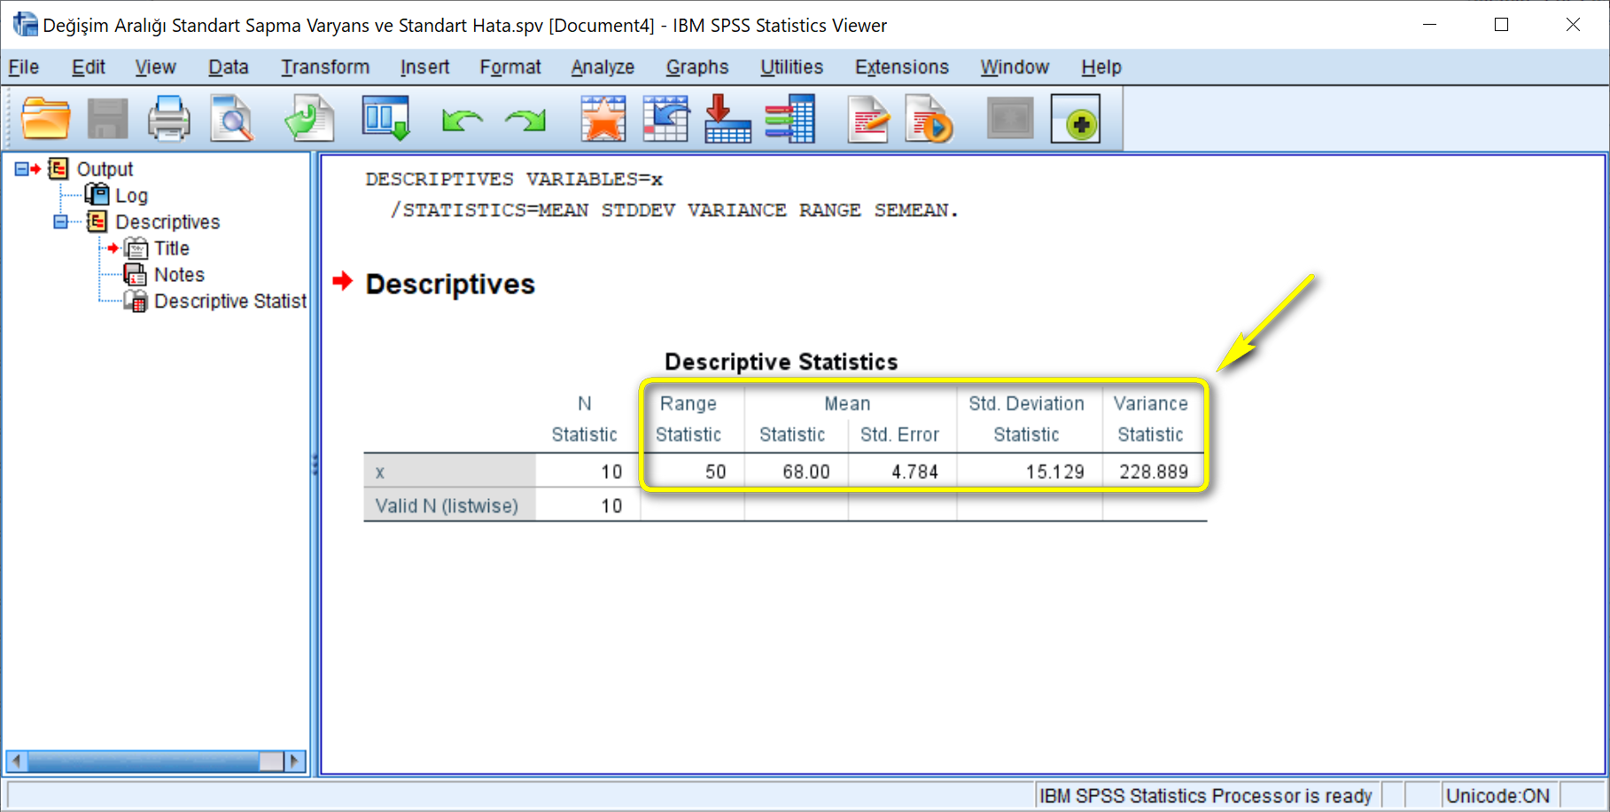The width and height of the screenshot is (1610, 812).
Task: Redo the last action
Action: 525,118
